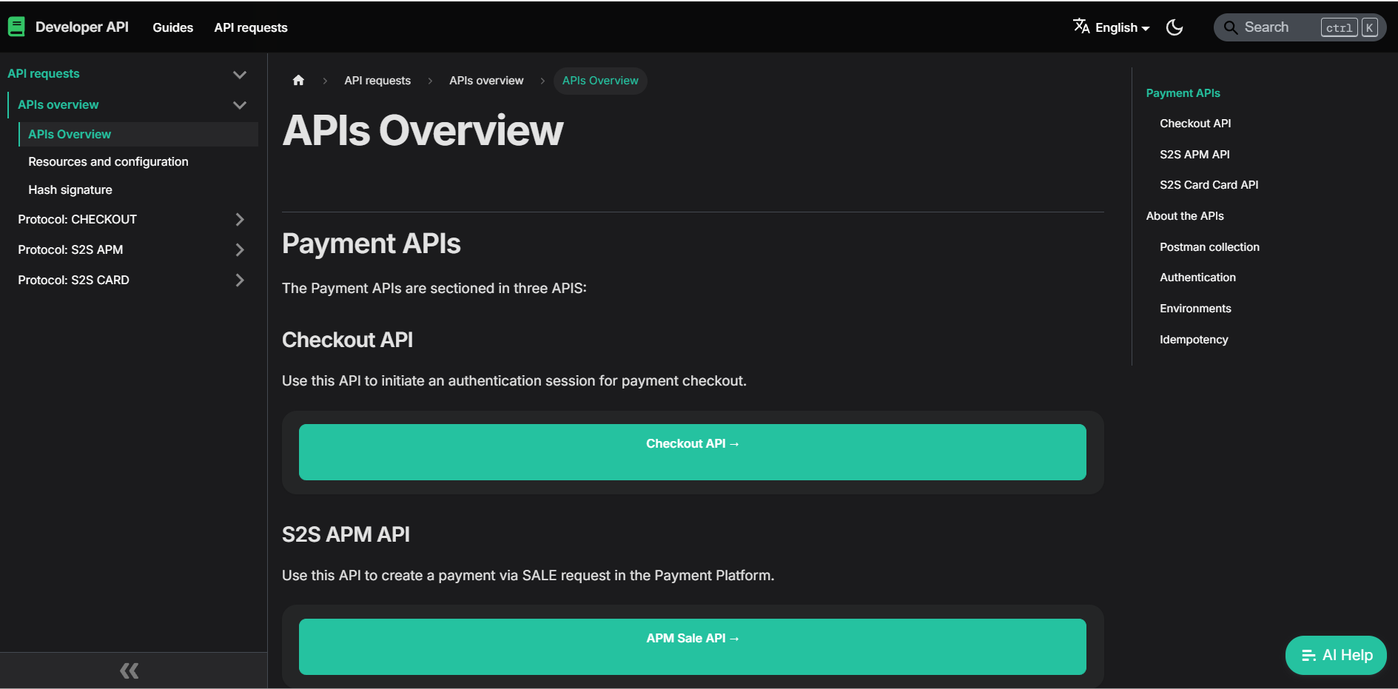Click the green Developer API logo icon

click(16, 27)
